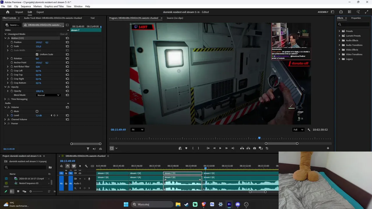Open the Fit zoom level dropdown
This screenshot has height=209, width=372.
(x=137, y=130)
